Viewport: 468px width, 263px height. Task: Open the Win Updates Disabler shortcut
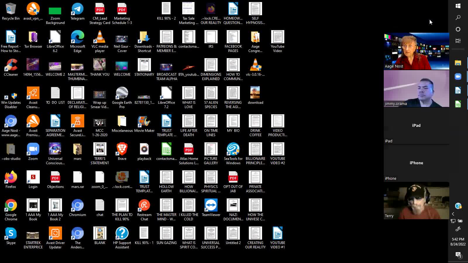[11, 98]
